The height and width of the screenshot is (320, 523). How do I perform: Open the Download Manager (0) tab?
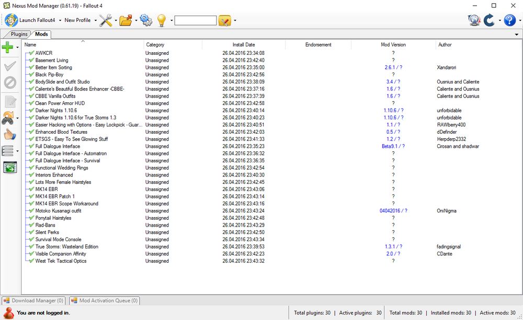point(33,301)
